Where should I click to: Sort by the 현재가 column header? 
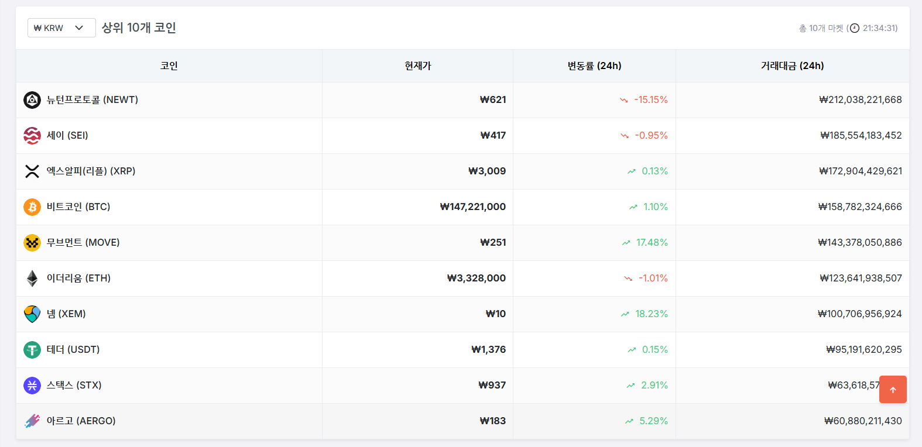pos(418,66)
